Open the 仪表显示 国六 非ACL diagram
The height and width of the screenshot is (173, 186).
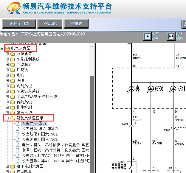[x=41, y=129]
